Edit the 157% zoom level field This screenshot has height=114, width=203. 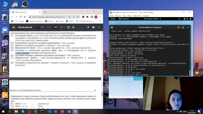56,27
